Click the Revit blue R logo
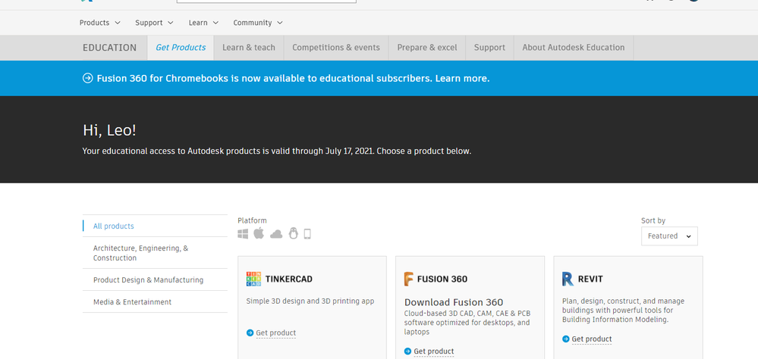The height and width of the screenshot is (359, 758). click(568, 279)
